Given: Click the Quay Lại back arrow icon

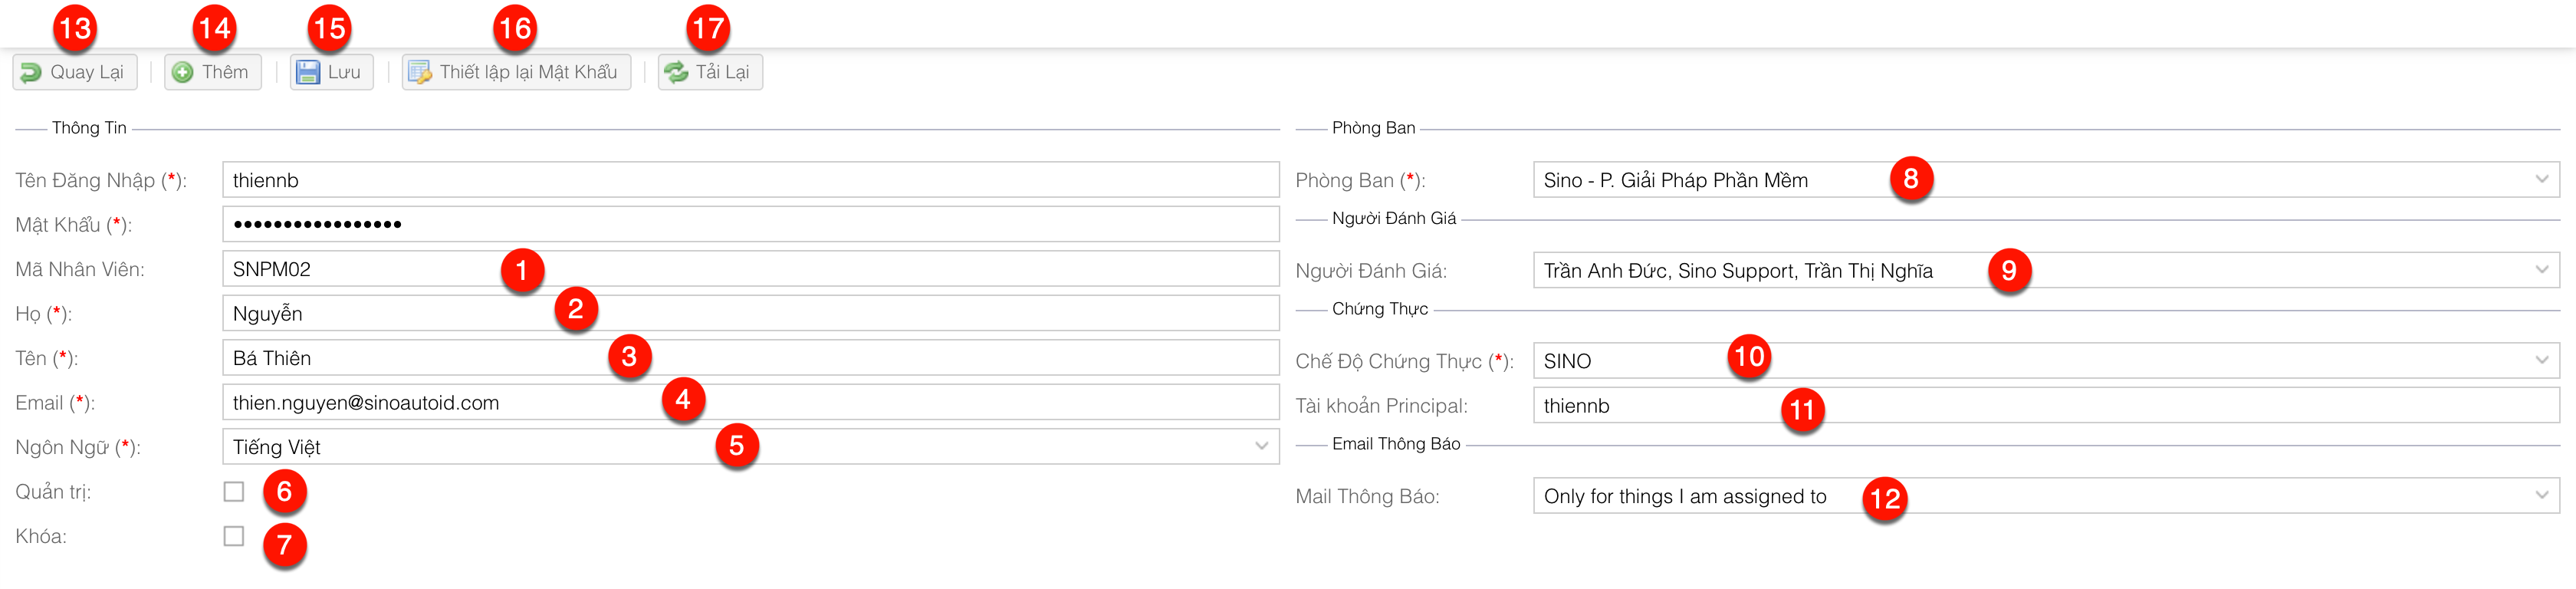Looking at the screenshot, I should [x=32, y=72].
